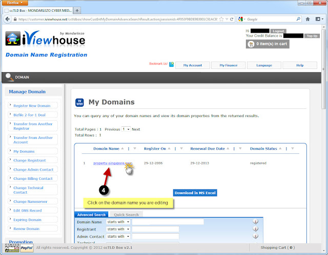Click Change Registrant link

click(30, 160)
